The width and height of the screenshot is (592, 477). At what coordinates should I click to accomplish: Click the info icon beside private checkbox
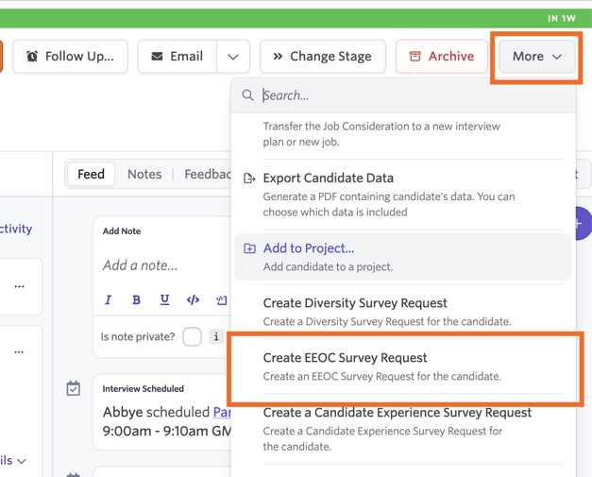click(216, 336)
